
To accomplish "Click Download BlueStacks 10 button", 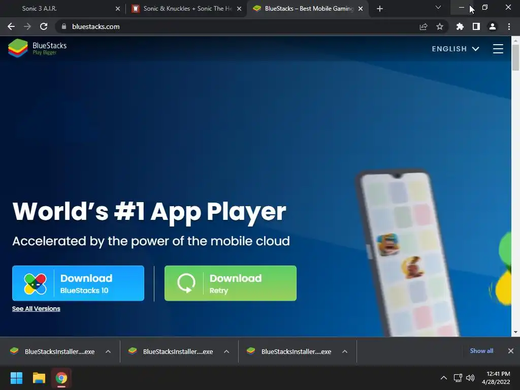I will click(x=78, y=283).
